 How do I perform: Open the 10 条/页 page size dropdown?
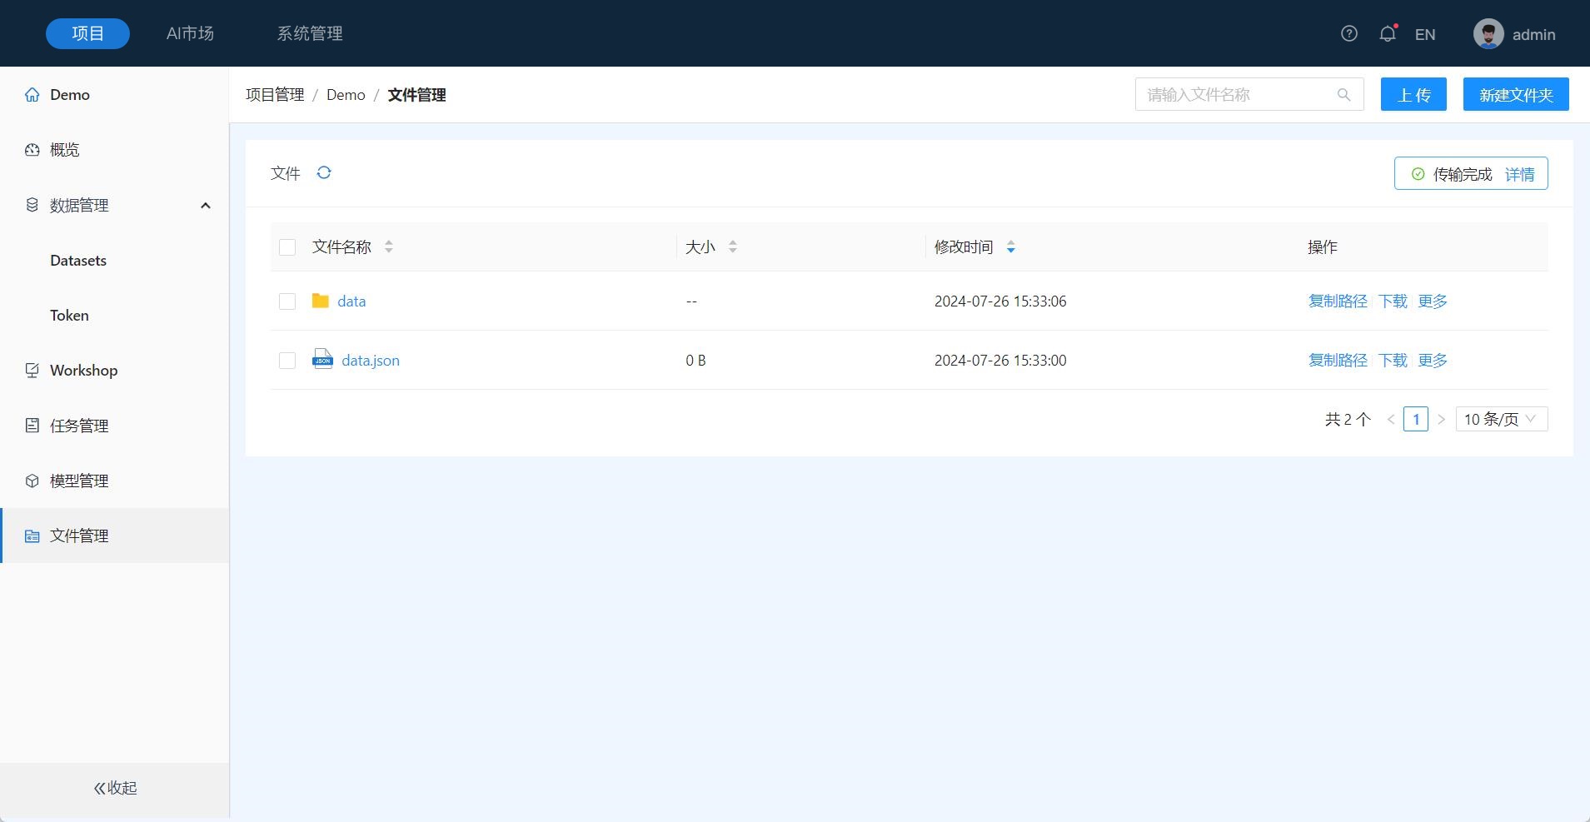[x=1501, y=419]
